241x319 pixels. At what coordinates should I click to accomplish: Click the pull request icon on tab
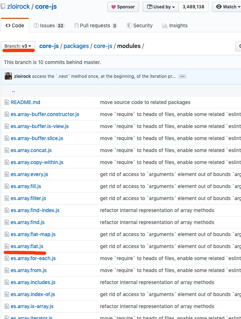pyautogui.click(x=76, y=25)
